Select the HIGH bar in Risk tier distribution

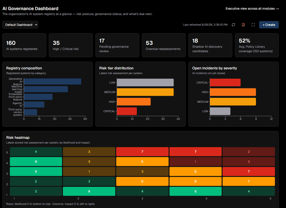[134, 102]
